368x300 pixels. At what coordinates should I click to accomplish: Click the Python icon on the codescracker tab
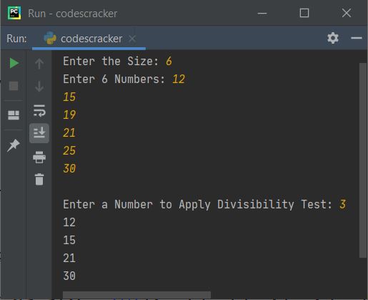pyautogui.click(x=50, y=38)
